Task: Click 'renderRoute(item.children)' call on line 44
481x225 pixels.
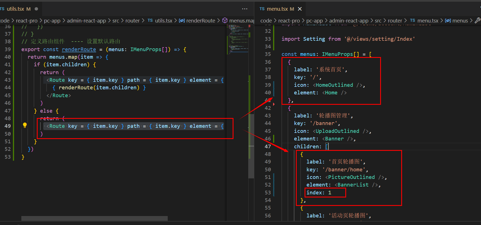Action: (99, 88)
